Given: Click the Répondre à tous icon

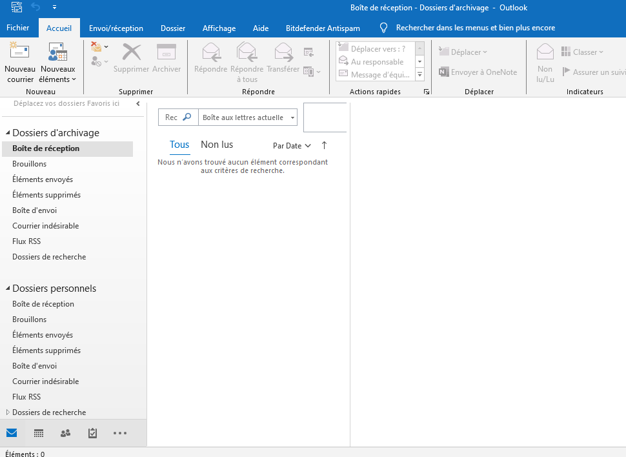Looking at the screenshot, I should pos(247,52).
